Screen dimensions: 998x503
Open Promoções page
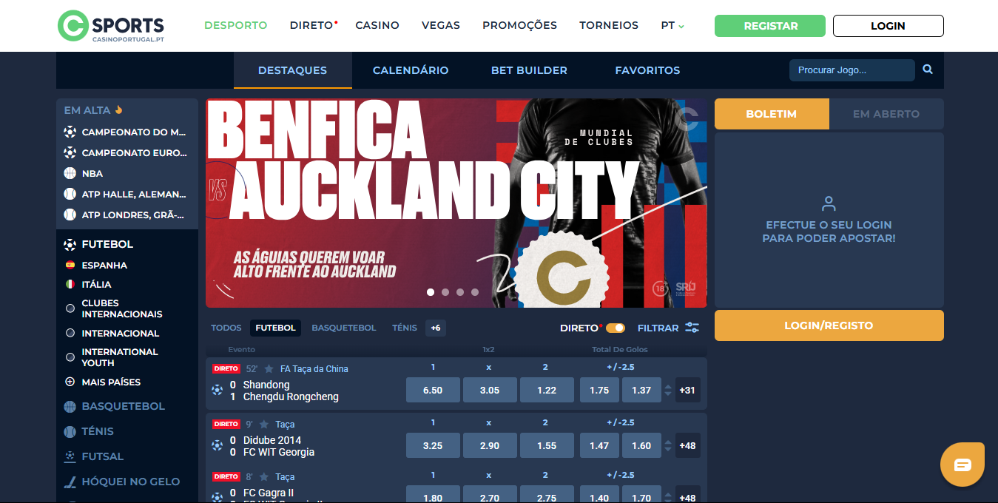519,25
